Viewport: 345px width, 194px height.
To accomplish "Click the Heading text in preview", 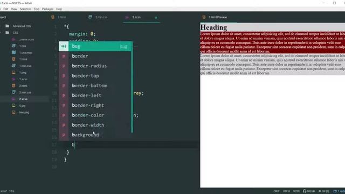I will 213,27.
